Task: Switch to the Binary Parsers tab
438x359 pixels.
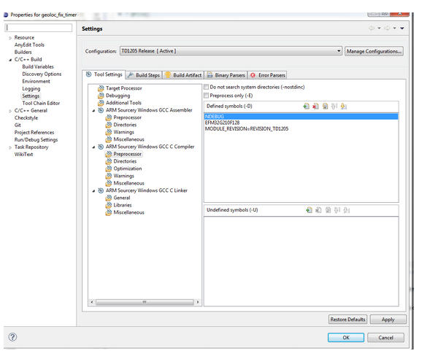Action: pos(226,75)
